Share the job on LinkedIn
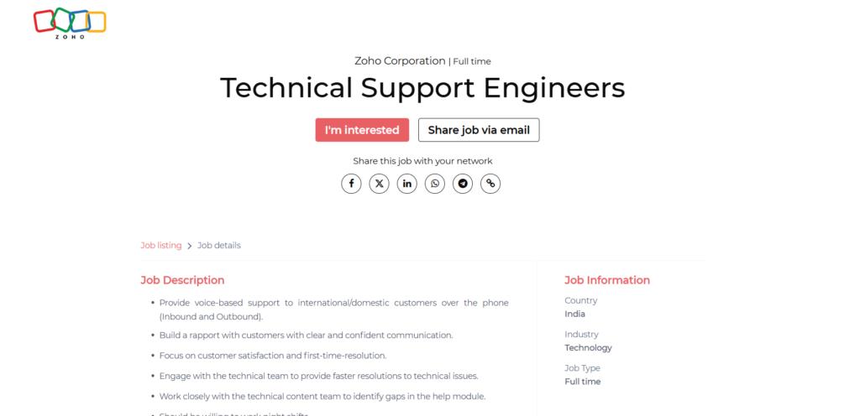This screenshot has height=416, width=860. click(x=406, y=184)
